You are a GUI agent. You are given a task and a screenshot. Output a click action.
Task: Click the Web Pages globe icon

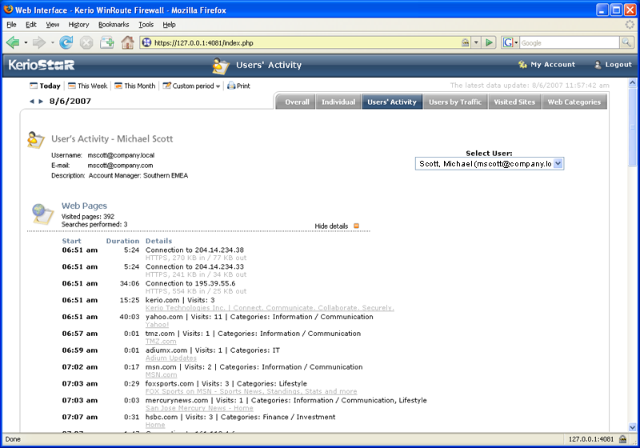(x=42, y=214)
